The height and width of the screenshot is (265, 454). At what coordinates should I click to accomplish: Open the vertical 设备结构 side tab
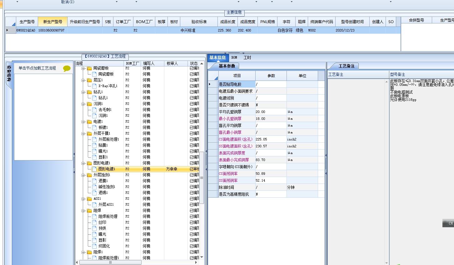point(9,73)
